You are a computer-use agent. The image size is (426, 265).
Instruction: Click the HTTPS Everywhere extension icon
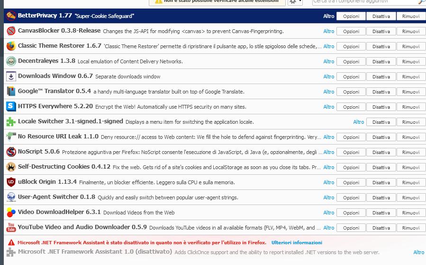point(11,106)
